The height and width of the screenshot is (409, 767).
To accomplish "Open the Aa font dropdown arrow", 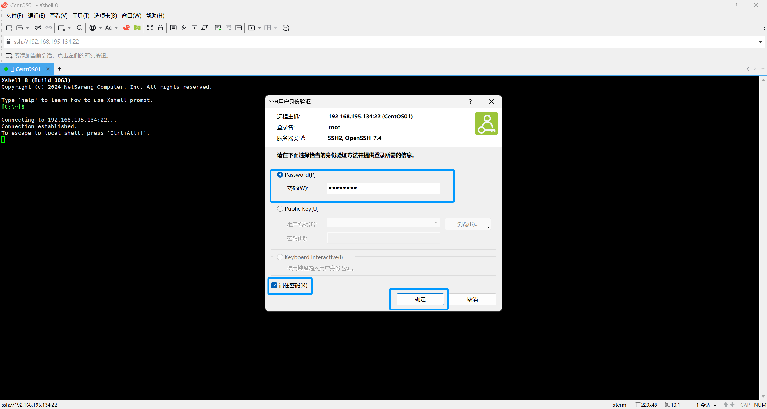I will [116, 28].
